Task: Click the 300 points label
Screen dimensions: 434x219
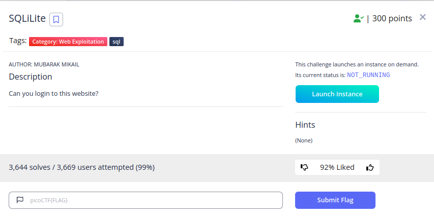Action: coord(392,18)
